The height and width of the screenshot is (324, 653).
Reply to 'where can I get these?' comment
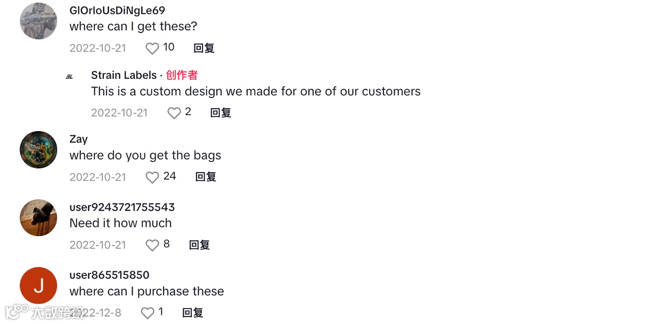click(203, 48)
